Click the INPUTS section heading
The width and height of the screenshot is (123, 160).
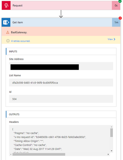pos(13,52)
